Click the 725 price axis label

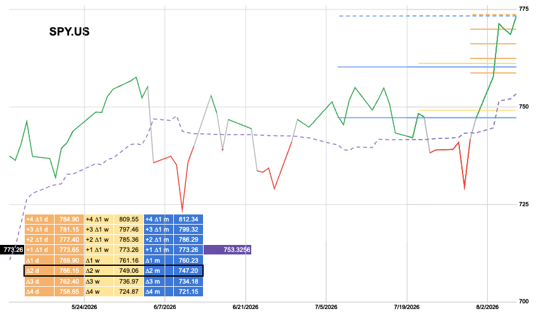tap(523, 204)
